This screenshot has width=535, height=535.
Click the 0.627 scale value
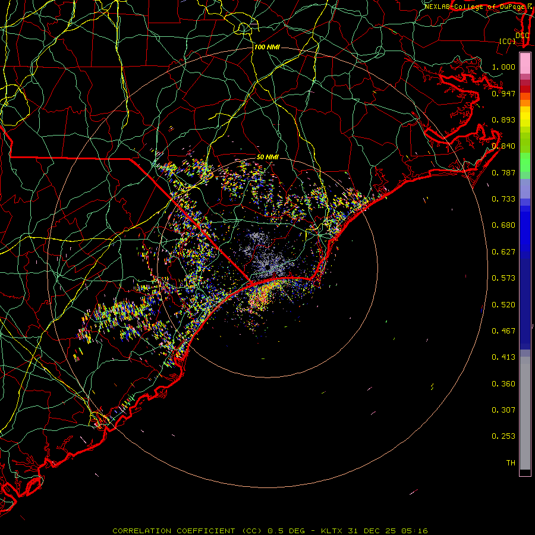point(503,252)
